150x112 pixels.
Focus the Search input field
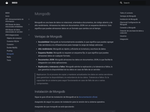[132, 3]
